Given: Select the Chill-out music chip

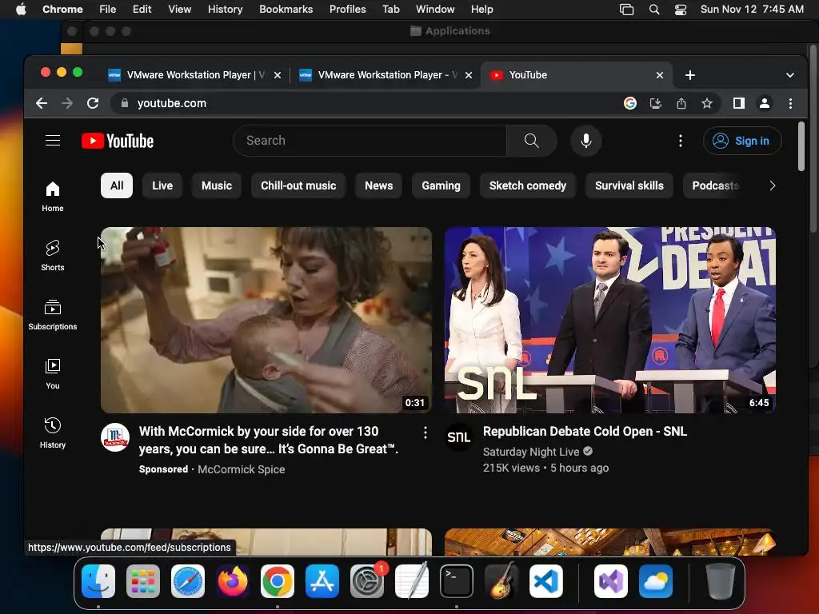Looking at the screenshot, I should tap(298, 185).
